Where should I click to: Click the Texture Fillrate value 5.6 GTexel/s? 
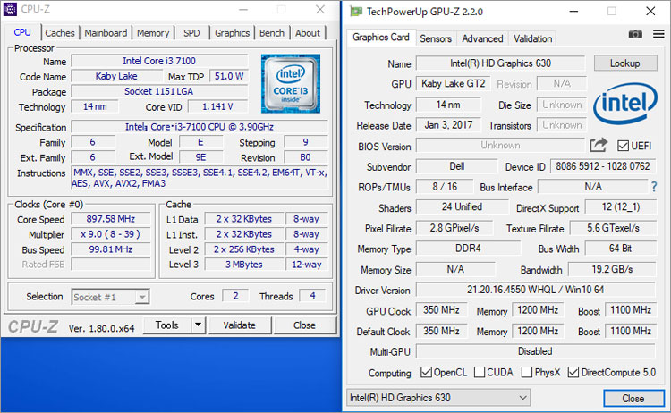613,228
